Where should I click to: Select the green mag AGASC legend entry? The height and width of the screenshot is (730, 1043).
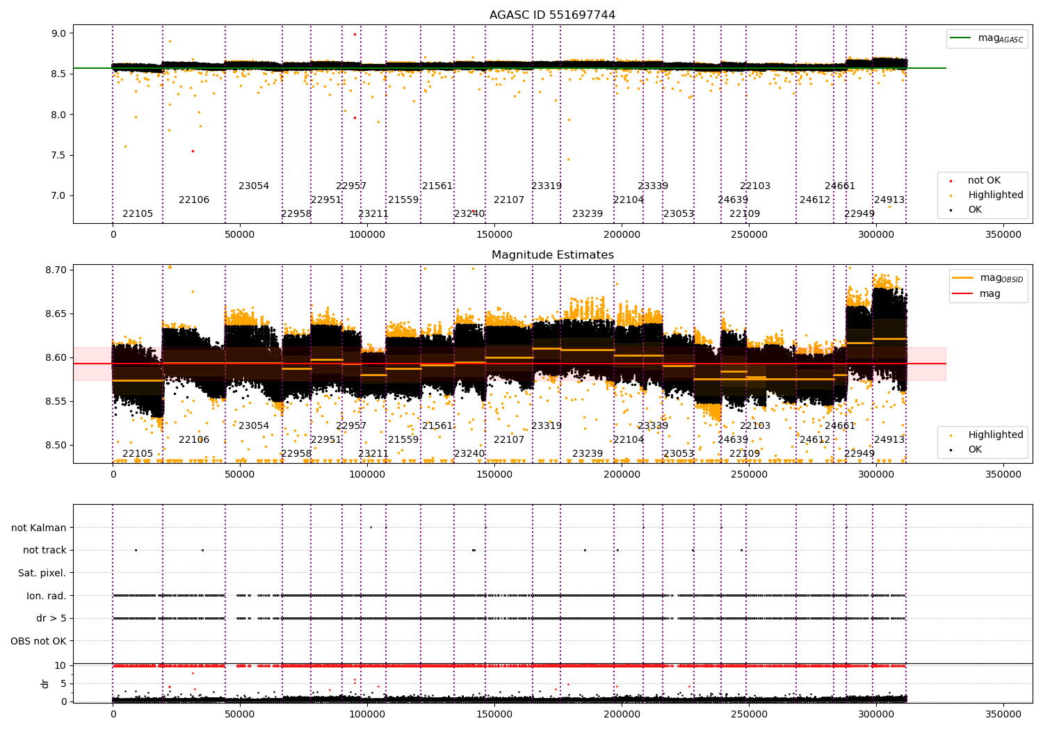[986, 38]
